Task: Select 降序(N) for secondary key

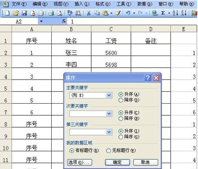Action: [129, 119]
